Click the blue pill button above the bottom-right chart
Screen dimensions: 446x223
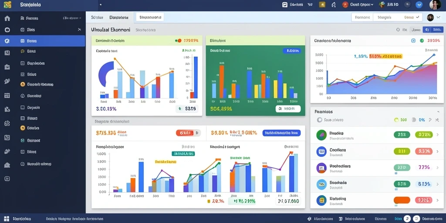tap(281, 133)
